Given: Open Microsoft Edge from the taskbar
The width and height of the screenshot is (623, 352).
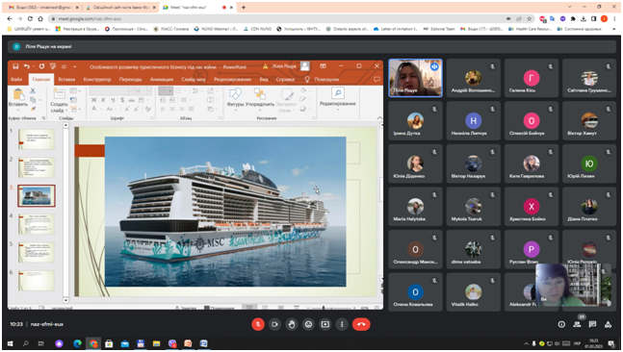Looking at the screenshot, I should point(77,343).
